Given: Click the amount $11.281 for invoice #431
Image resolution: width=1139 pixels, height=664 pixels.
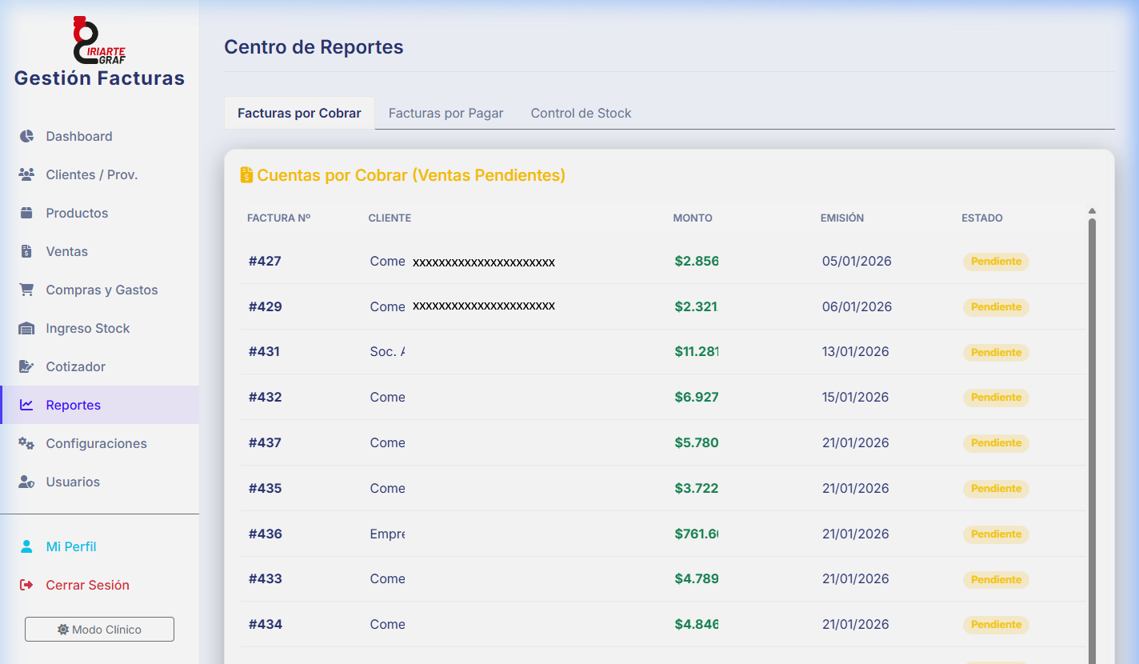Looking at the screenshot, I should [x=697, y=351].
